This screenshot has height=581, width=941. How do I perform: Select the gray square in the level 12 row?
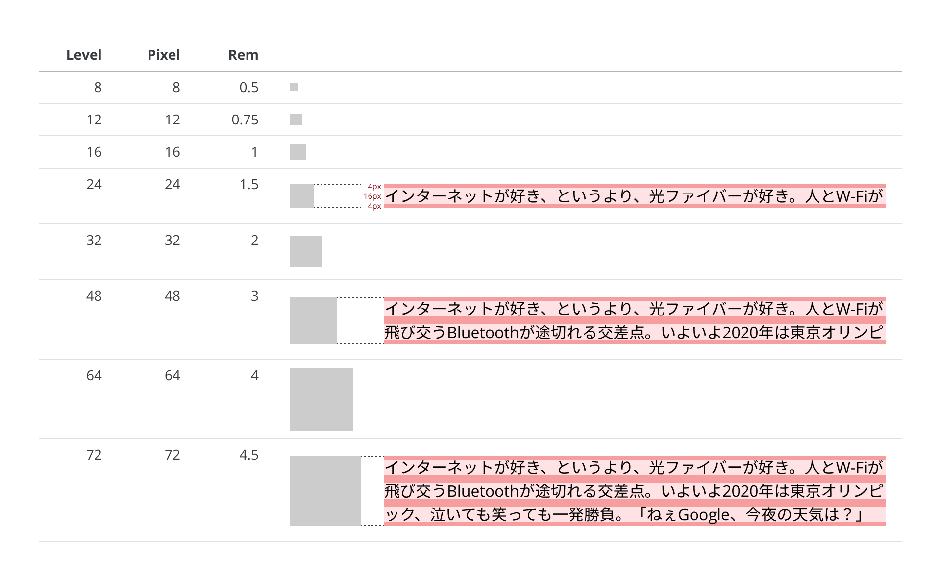296,120
